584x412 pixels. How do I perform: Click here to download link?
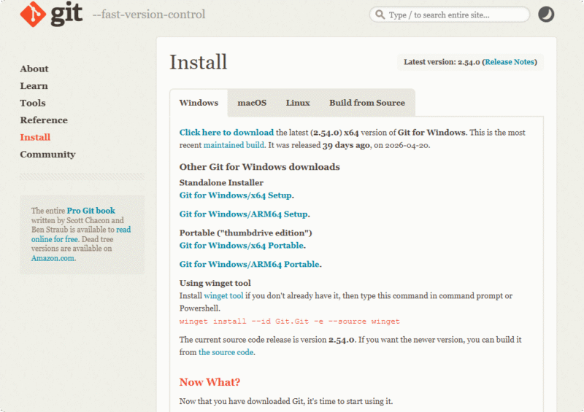coord(226,133)
